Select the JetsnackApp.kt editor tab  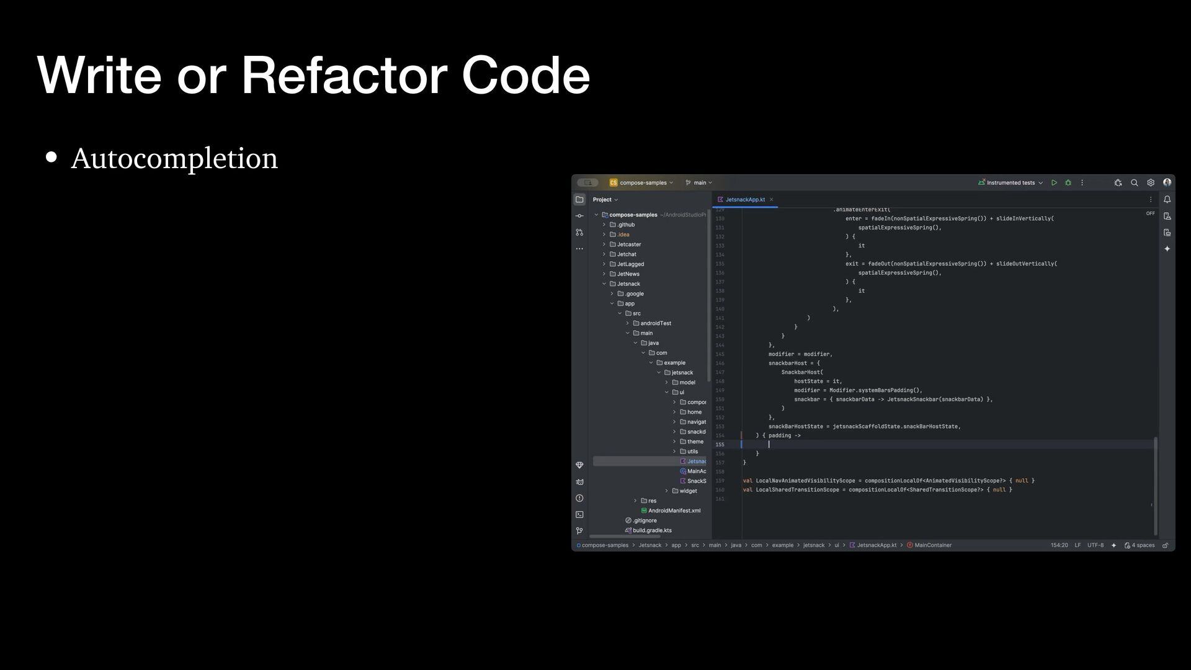(x=744, y=200)
